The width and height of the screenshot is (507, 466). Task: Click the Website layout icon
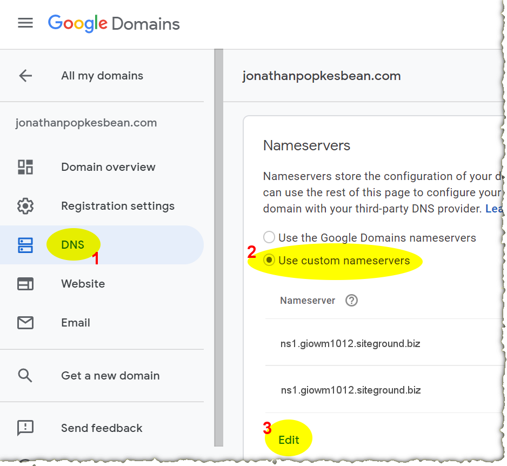pyautogui.click(x=25, y=284)
